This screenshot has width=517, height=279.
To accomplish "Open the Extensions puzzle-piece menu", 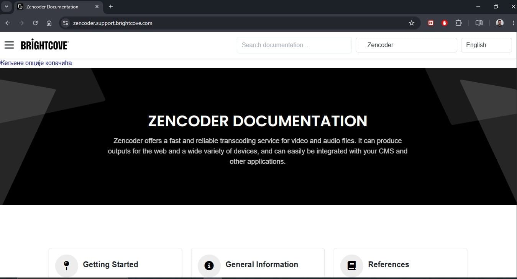I will 458,23.
